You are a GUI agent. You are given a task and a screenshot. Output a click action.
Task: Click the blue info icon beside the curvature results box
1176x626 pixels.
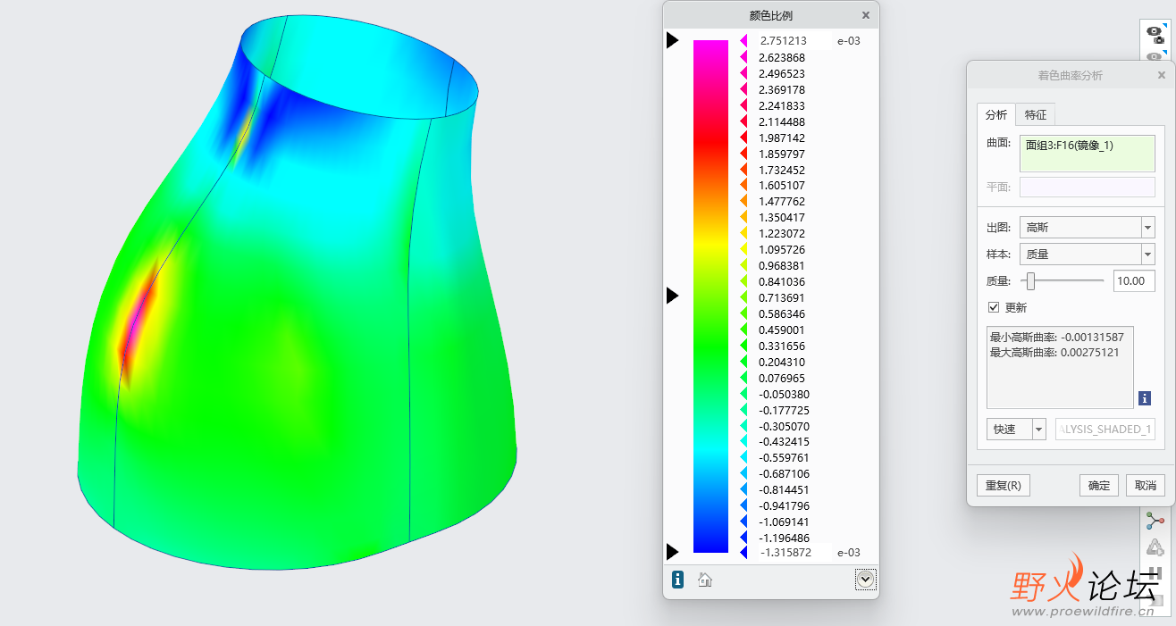coord(1145,398)
